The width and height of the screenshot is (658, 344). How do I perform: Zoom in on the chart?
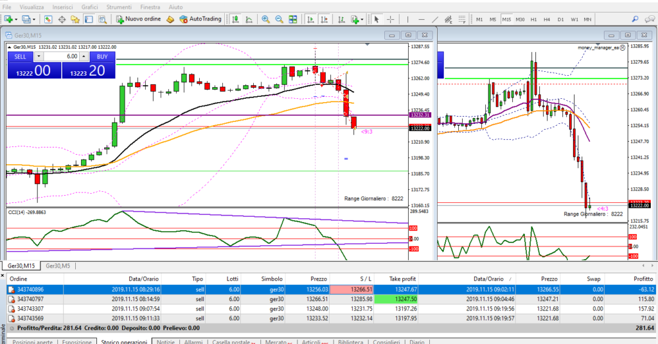click(265, 19)
